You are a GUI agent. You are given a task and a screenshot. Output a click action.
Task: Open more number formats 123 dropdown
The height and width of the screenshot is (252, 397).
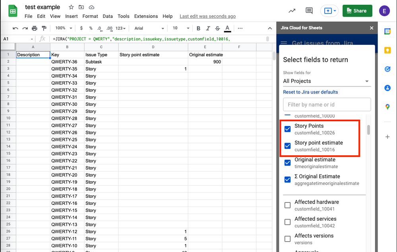coord(120,28)
